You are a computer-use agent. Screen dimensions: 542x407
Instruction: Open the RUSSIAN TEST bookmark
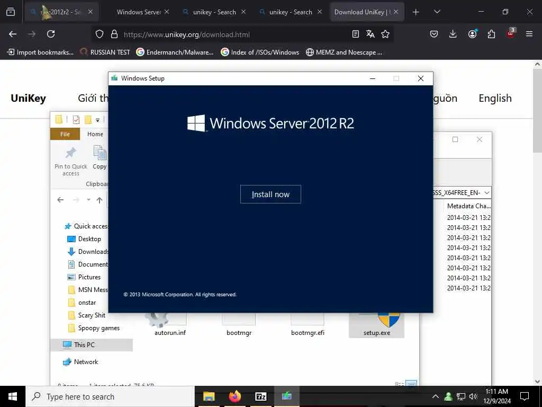105,52
